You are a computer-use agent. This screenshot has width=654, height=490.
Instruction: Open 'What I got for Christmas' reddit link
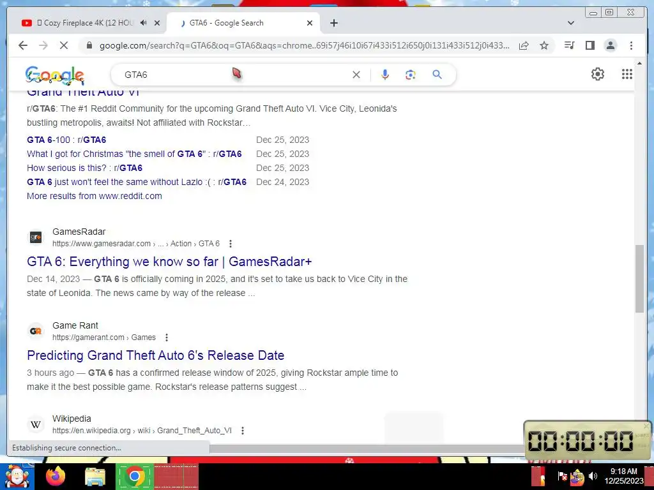point(134,154)
